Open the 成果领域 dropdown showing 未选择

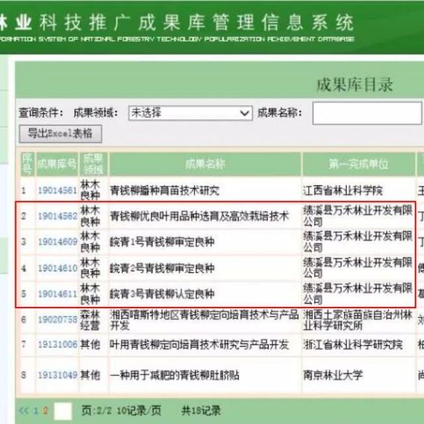[191, 112]
